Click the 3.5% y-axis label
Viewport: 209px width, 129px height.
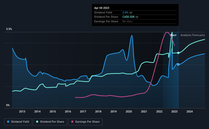(x=9, y=29)
